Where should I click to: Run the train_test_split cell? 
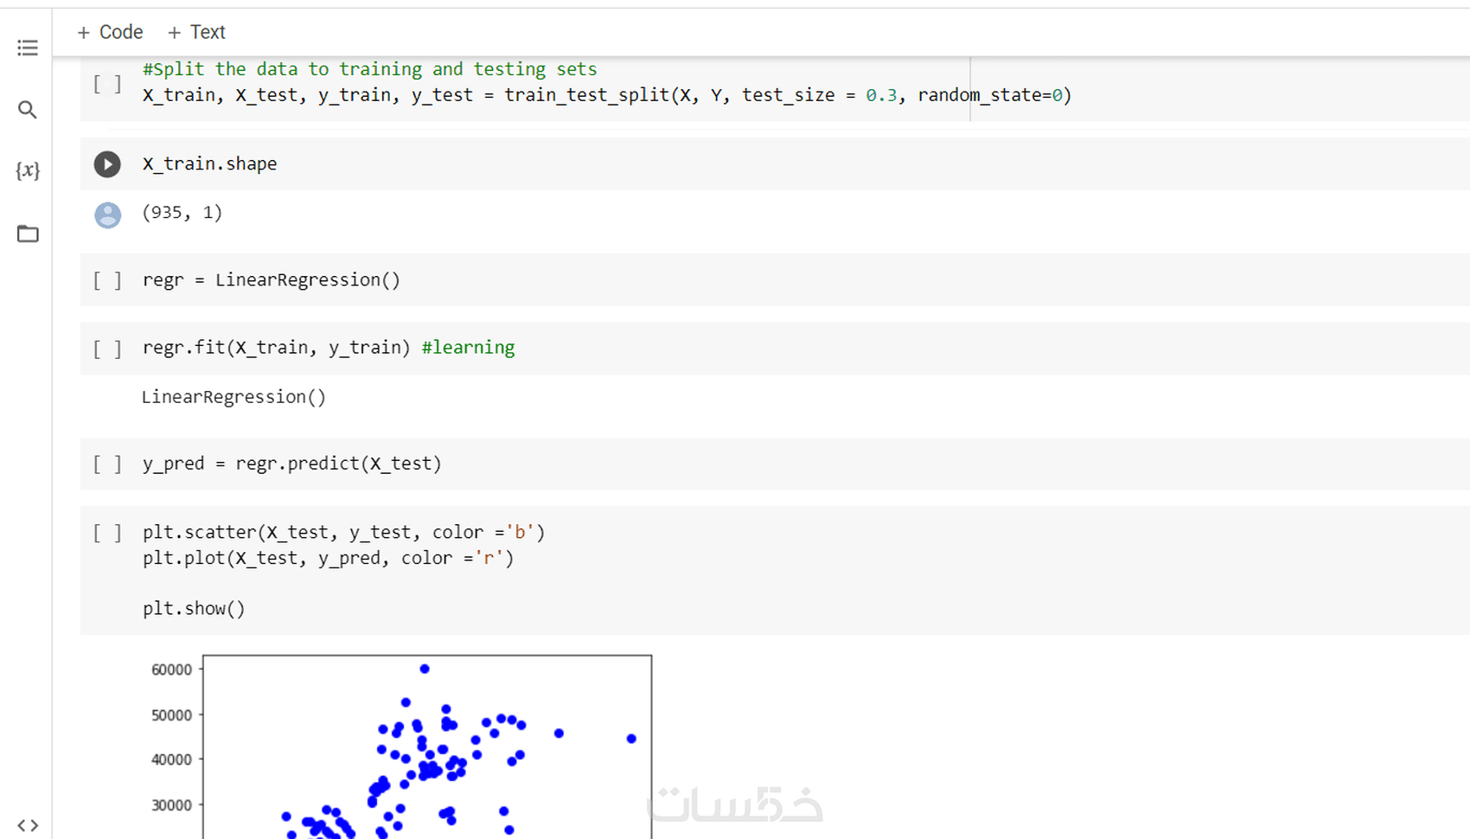pos(107,84)
